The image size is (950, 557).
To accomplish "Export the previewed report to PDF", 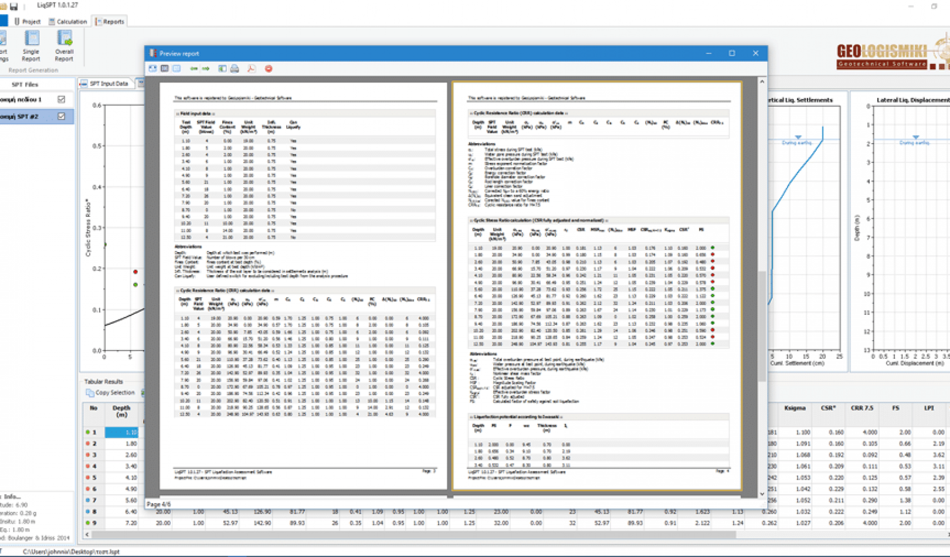I will pyautogui.click(x=252, y=69).
